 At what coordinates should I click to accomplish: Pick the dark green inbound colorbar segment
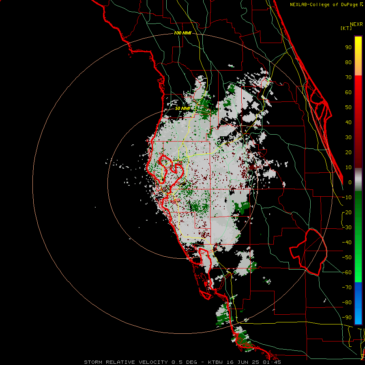coord(358,205)
